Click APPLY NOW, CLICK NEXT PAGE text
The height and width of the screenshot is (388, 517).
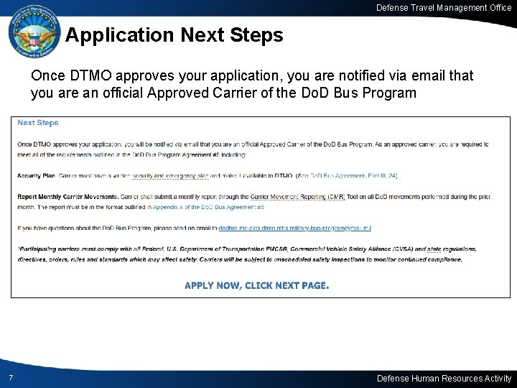pyautogui.click(x=256, y=285)
